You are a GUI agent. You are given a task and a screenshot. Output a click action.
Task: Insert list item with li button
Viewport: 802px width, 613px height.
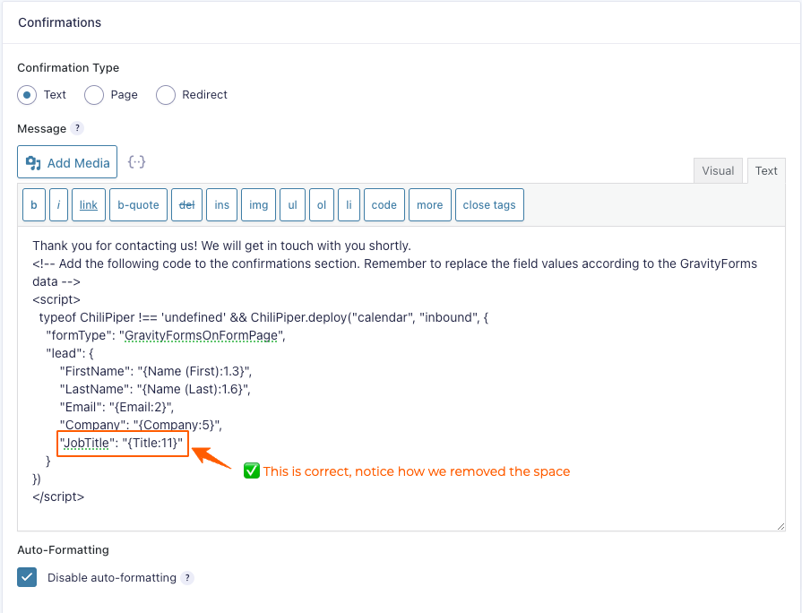(349, 204)
